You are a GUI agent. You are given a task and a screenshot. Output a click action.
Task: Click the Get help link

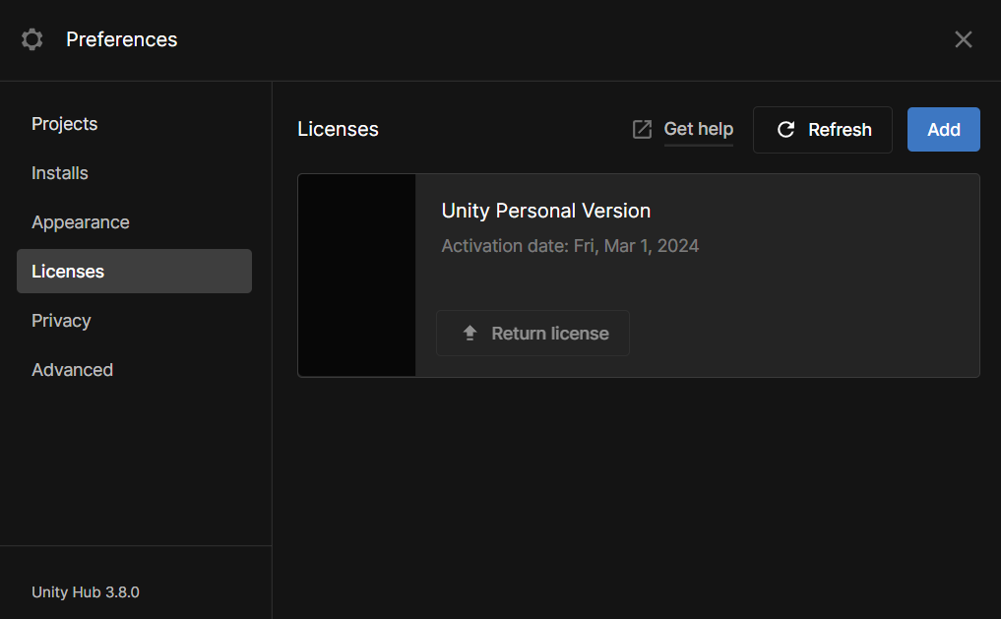point(699,130)
